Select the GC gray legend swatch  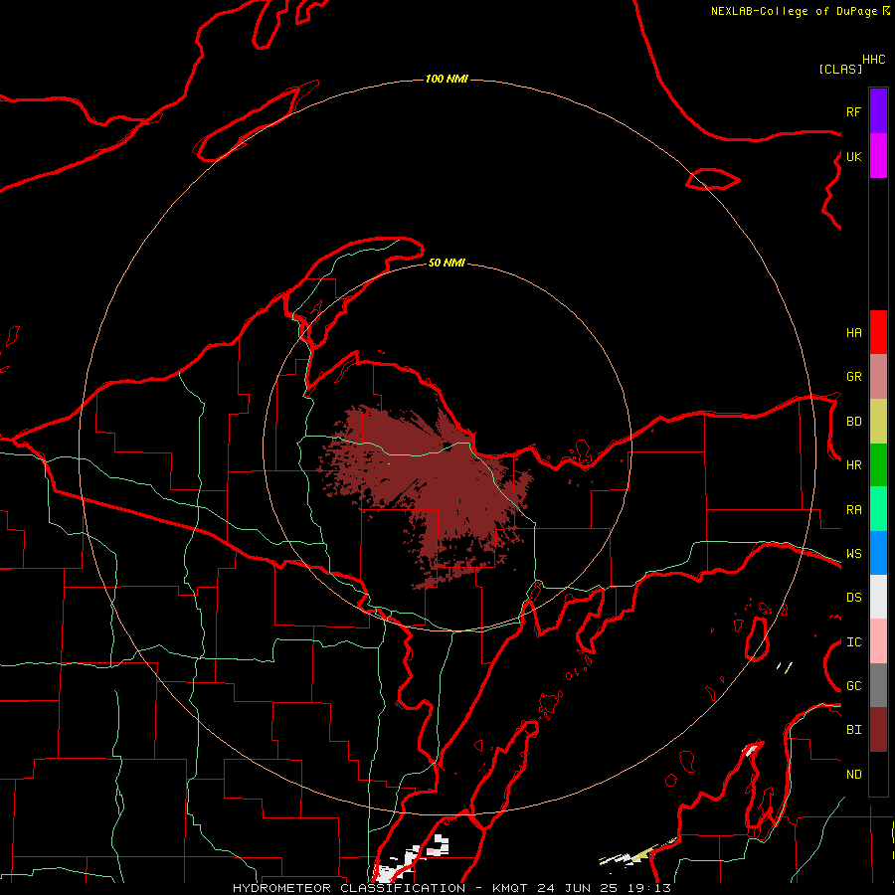pyautogui.click(x=878, y=685)
